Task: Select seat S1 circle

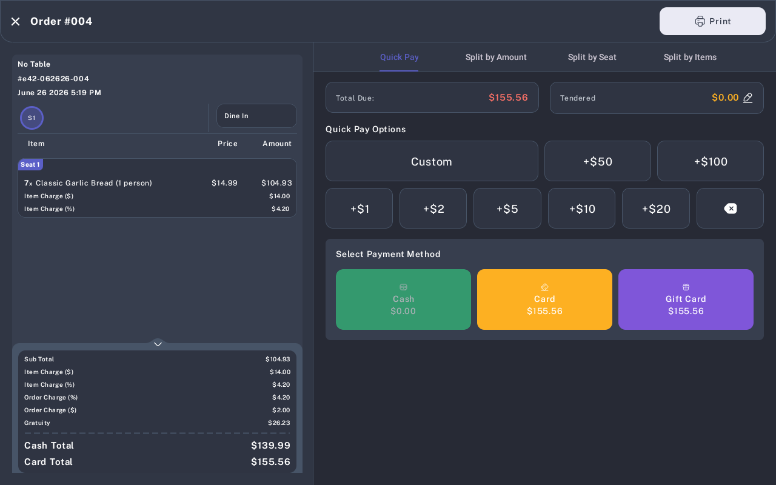Action: point(32,118)
